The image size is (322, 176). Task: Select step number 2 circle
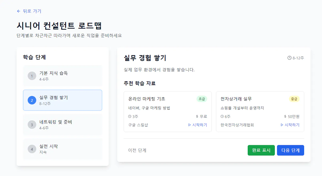coord(32,100)
